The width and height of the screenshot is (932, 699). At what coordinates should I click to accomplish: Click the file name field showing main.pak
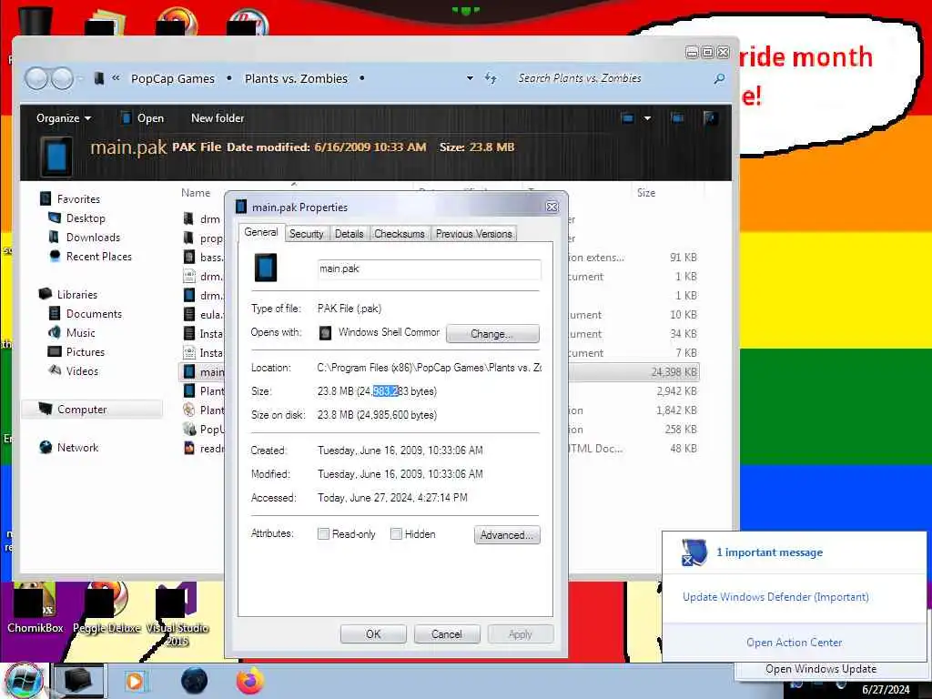[x=430, y=268]
